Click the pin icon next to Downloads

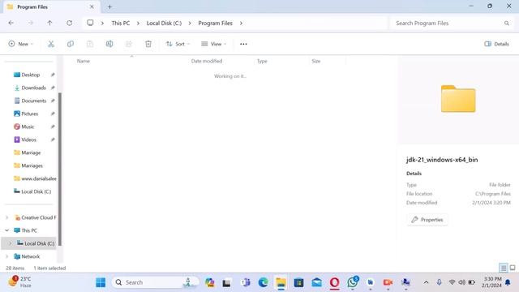(x=53, y=88)
